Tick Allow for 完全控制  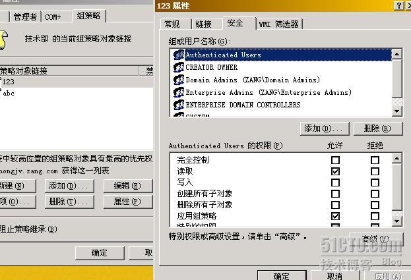coord(335,160)
